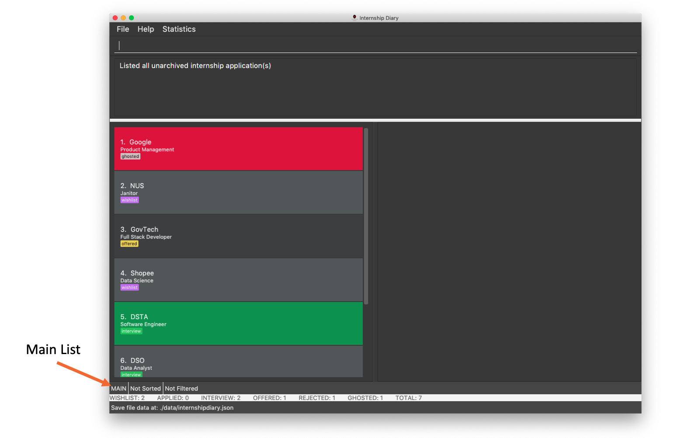The height and width of the screenshot is (438, 698).
Task: Select the Shopee Data Science card
Action: tap(238, 280)
